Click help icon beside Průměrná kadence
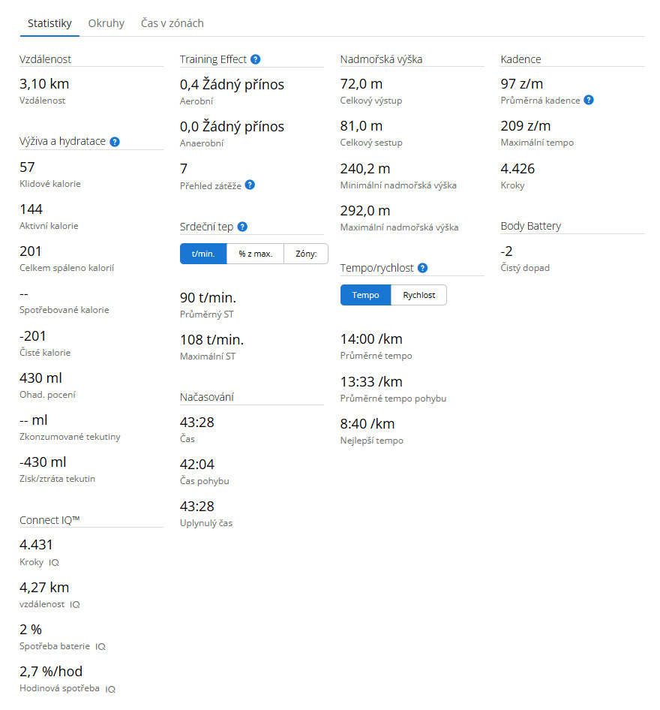Image resolution: width=660 pixels, height=710 pixels. tap(589, 100)
